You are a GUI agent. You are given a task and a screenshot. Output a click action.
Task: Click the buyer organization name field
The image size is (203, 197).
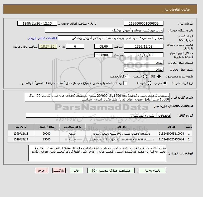104,30
